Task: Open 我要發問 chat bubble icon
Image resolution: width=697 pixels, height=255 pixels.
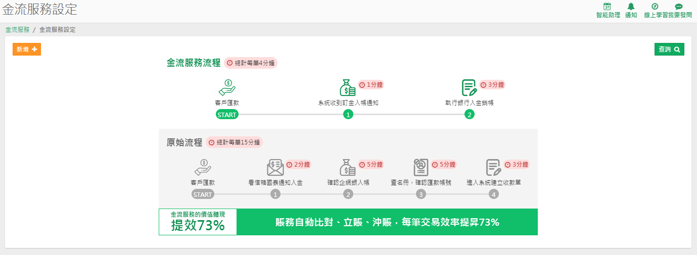Action: pos(679,7)
